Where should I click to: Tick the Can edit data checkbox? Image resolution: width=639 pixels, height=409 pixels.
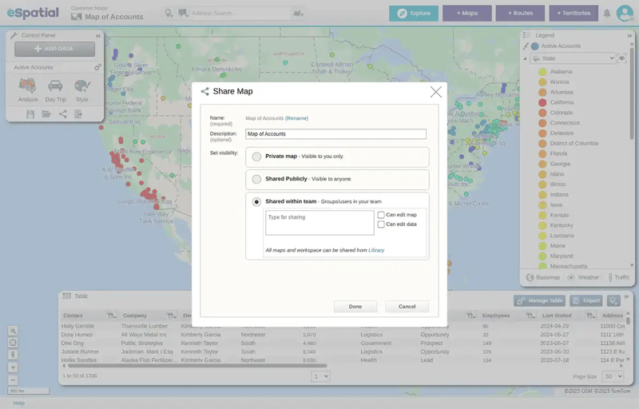[381, 224]
